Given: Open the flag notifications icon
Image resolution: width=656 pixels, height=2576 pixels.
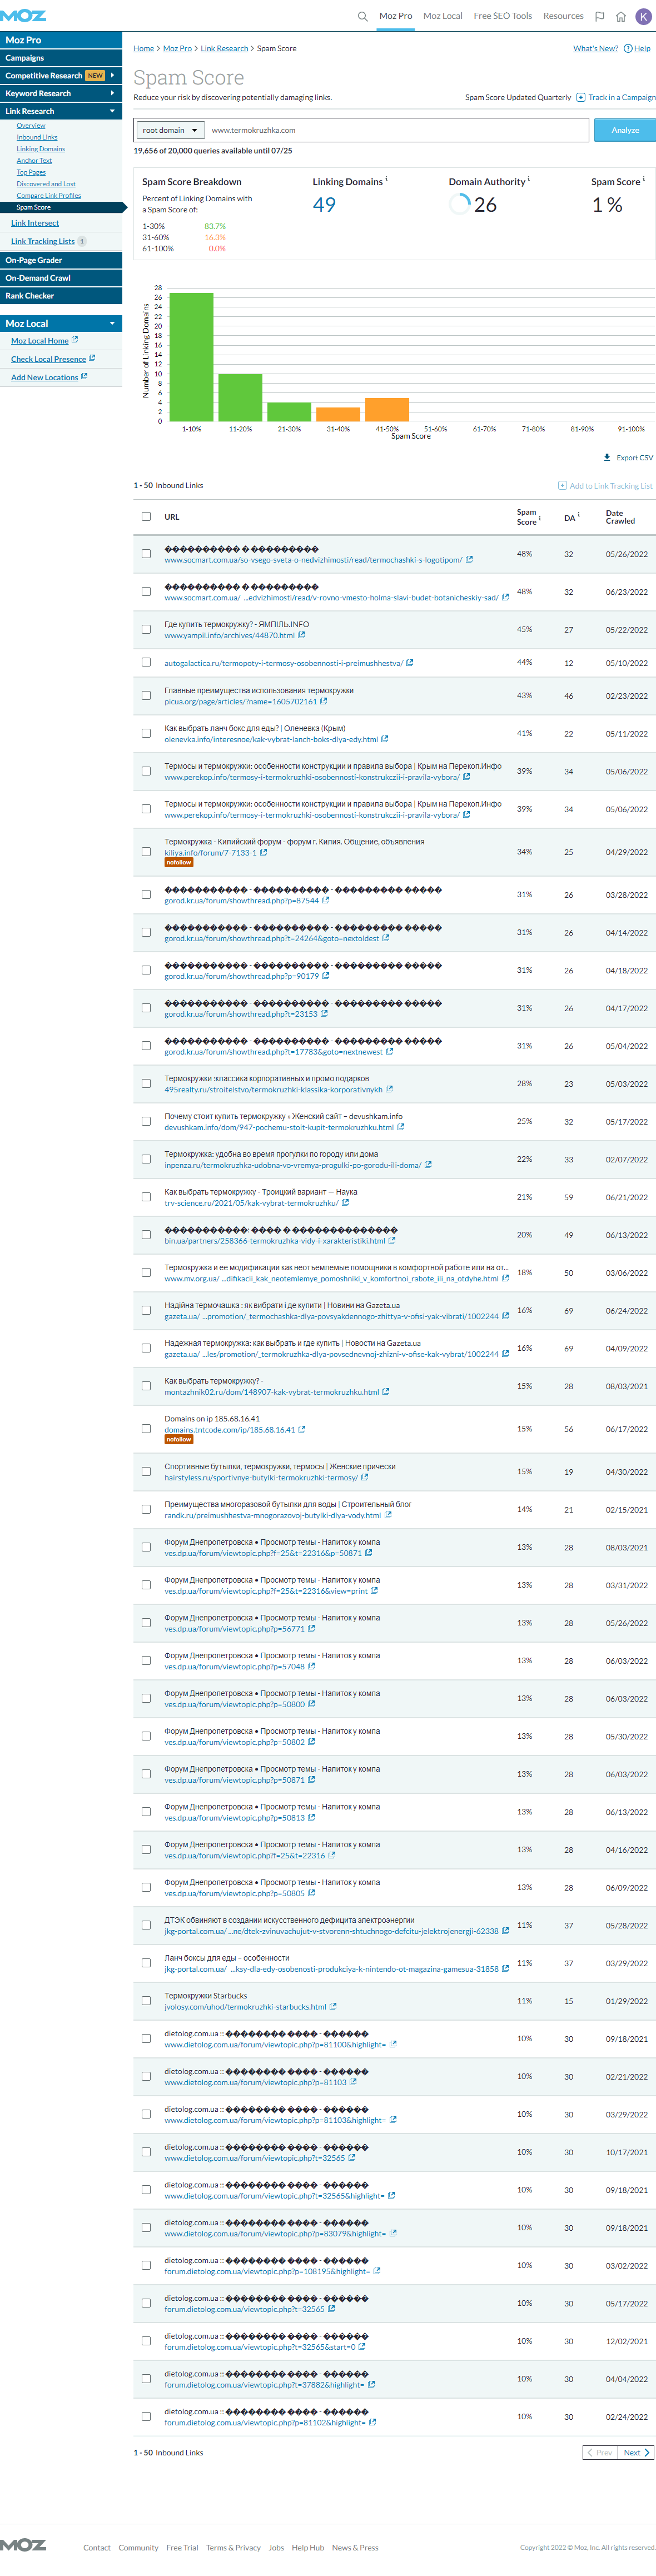Looking at the screenshot, I should pos(599,16).
